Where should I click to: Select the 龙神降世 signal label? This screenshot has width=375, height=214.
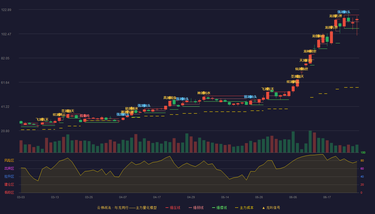coord(310,51)
